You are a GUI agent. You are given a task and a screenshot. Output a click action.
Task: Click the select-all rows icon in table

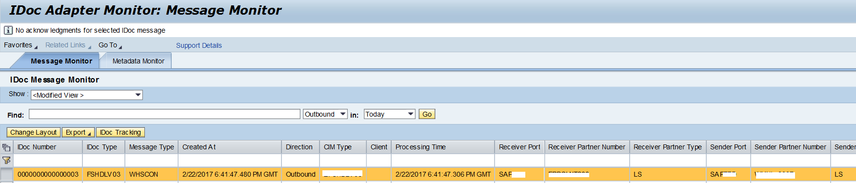point(6,147)
